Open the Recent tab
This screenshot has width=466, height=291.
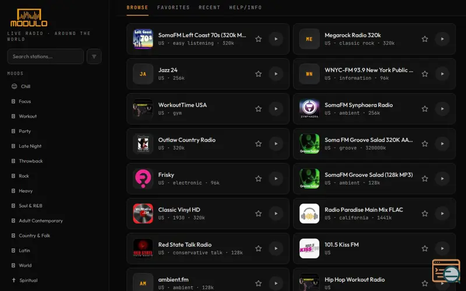coord(209,8)
